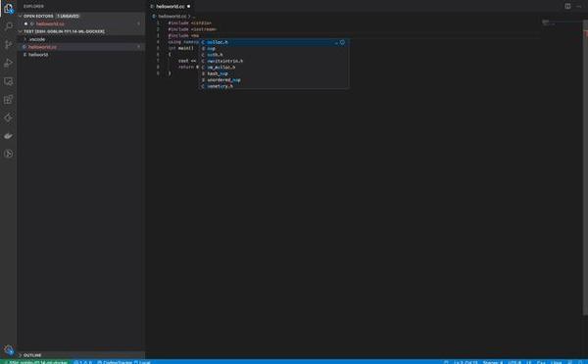Open the Manage gear menu
This screenshot has height=364, width=588.
[8, 350]
